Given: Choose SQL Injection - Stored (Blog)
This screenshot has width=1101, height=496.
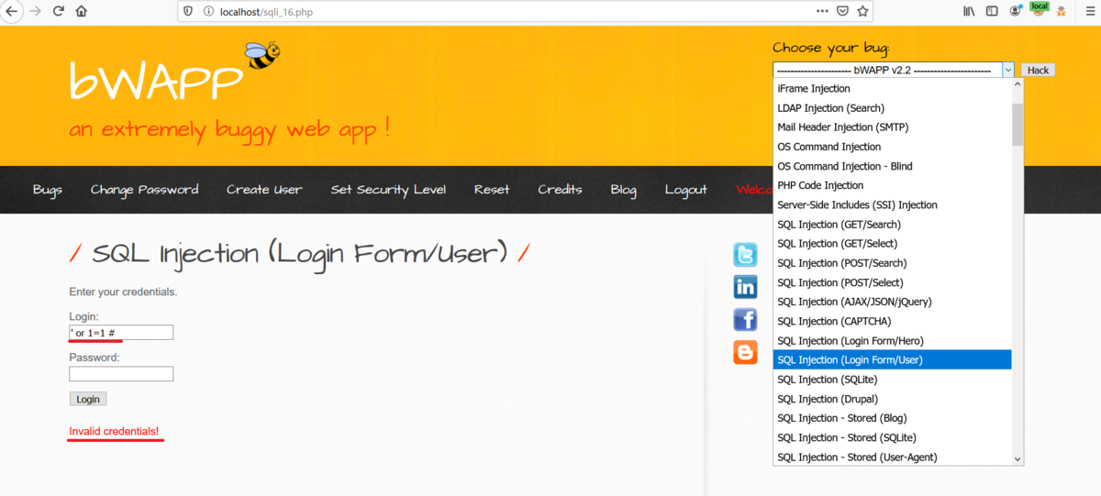Looking at the screenshot, I should [892, 418].
